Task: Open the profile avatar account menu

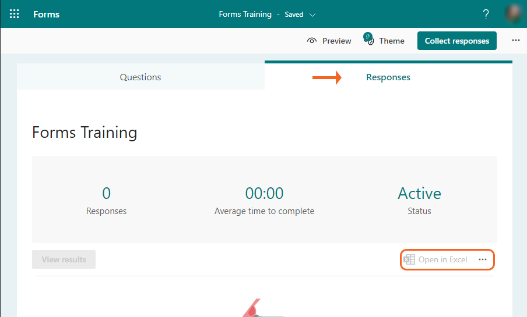Action: 514,14
